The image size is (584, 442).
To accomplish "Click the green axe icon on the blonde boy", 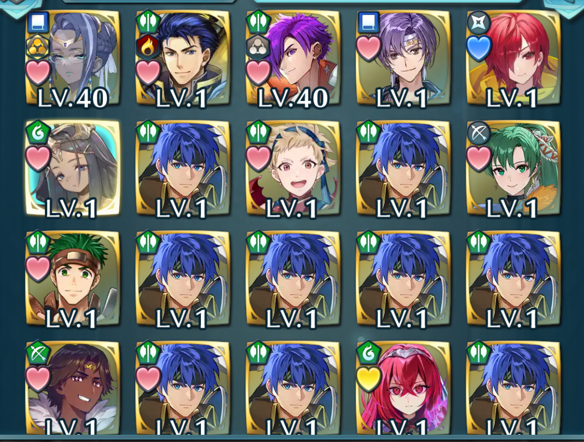I will tap(258, 132).
